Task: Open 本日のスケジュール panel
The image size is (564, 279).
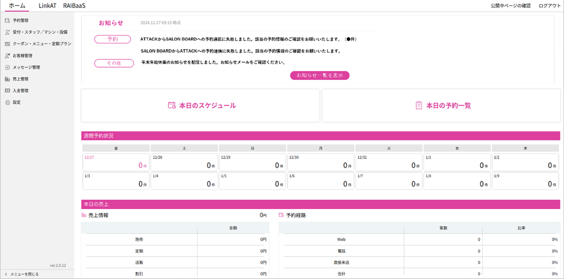Action: click(200, 105)
